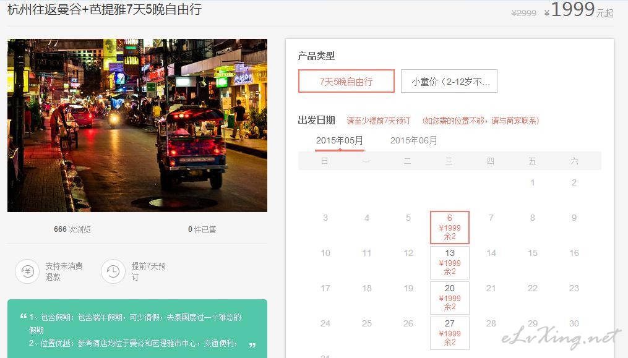The width and height of the screenshot is (628, 358).
Task: Click the ¥1999 元起 price text
Action: pos(579,10)
